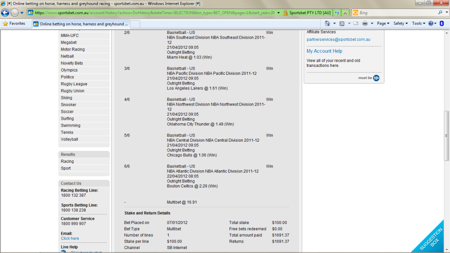Click the Bing search provider icon
Screen dimensions: 450x253
(x=355, y=13)
